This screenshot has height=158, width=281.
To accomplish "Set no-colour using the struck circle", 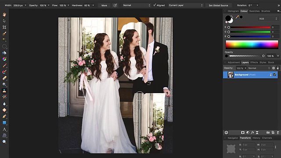I will coord(227,22).
